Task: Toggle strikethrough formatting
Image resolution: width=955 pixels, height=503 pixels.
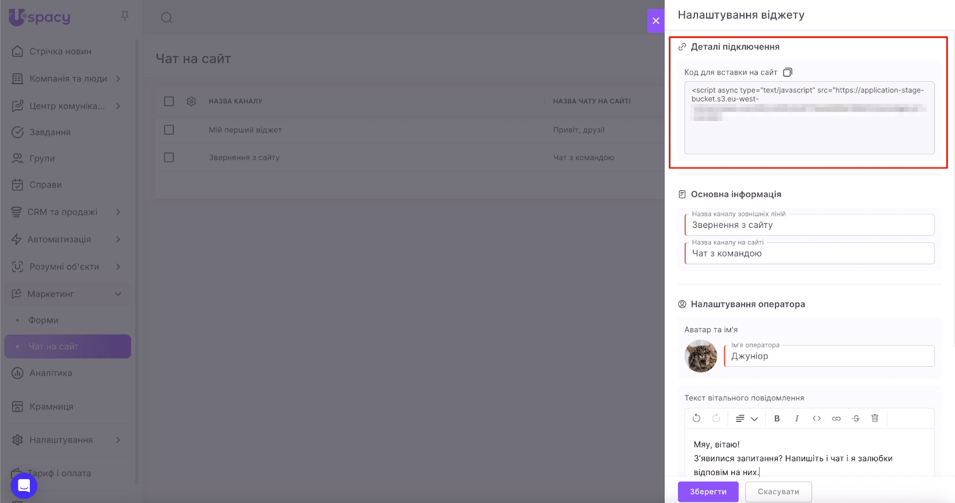Action: 856,418
